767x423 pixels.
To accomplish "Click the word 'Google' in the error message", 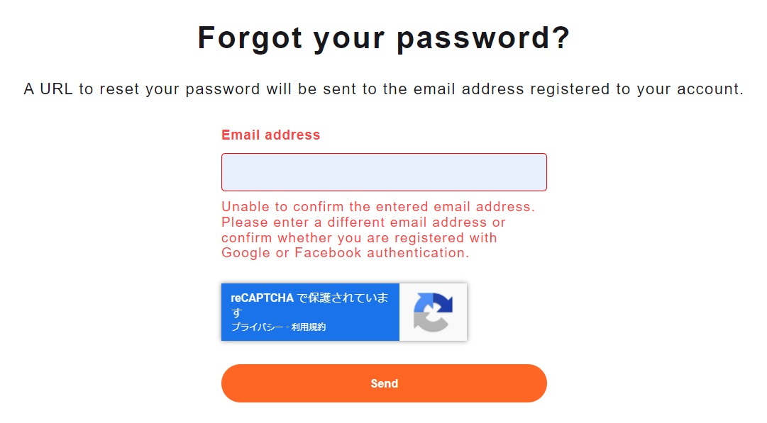I will (246, 253).
